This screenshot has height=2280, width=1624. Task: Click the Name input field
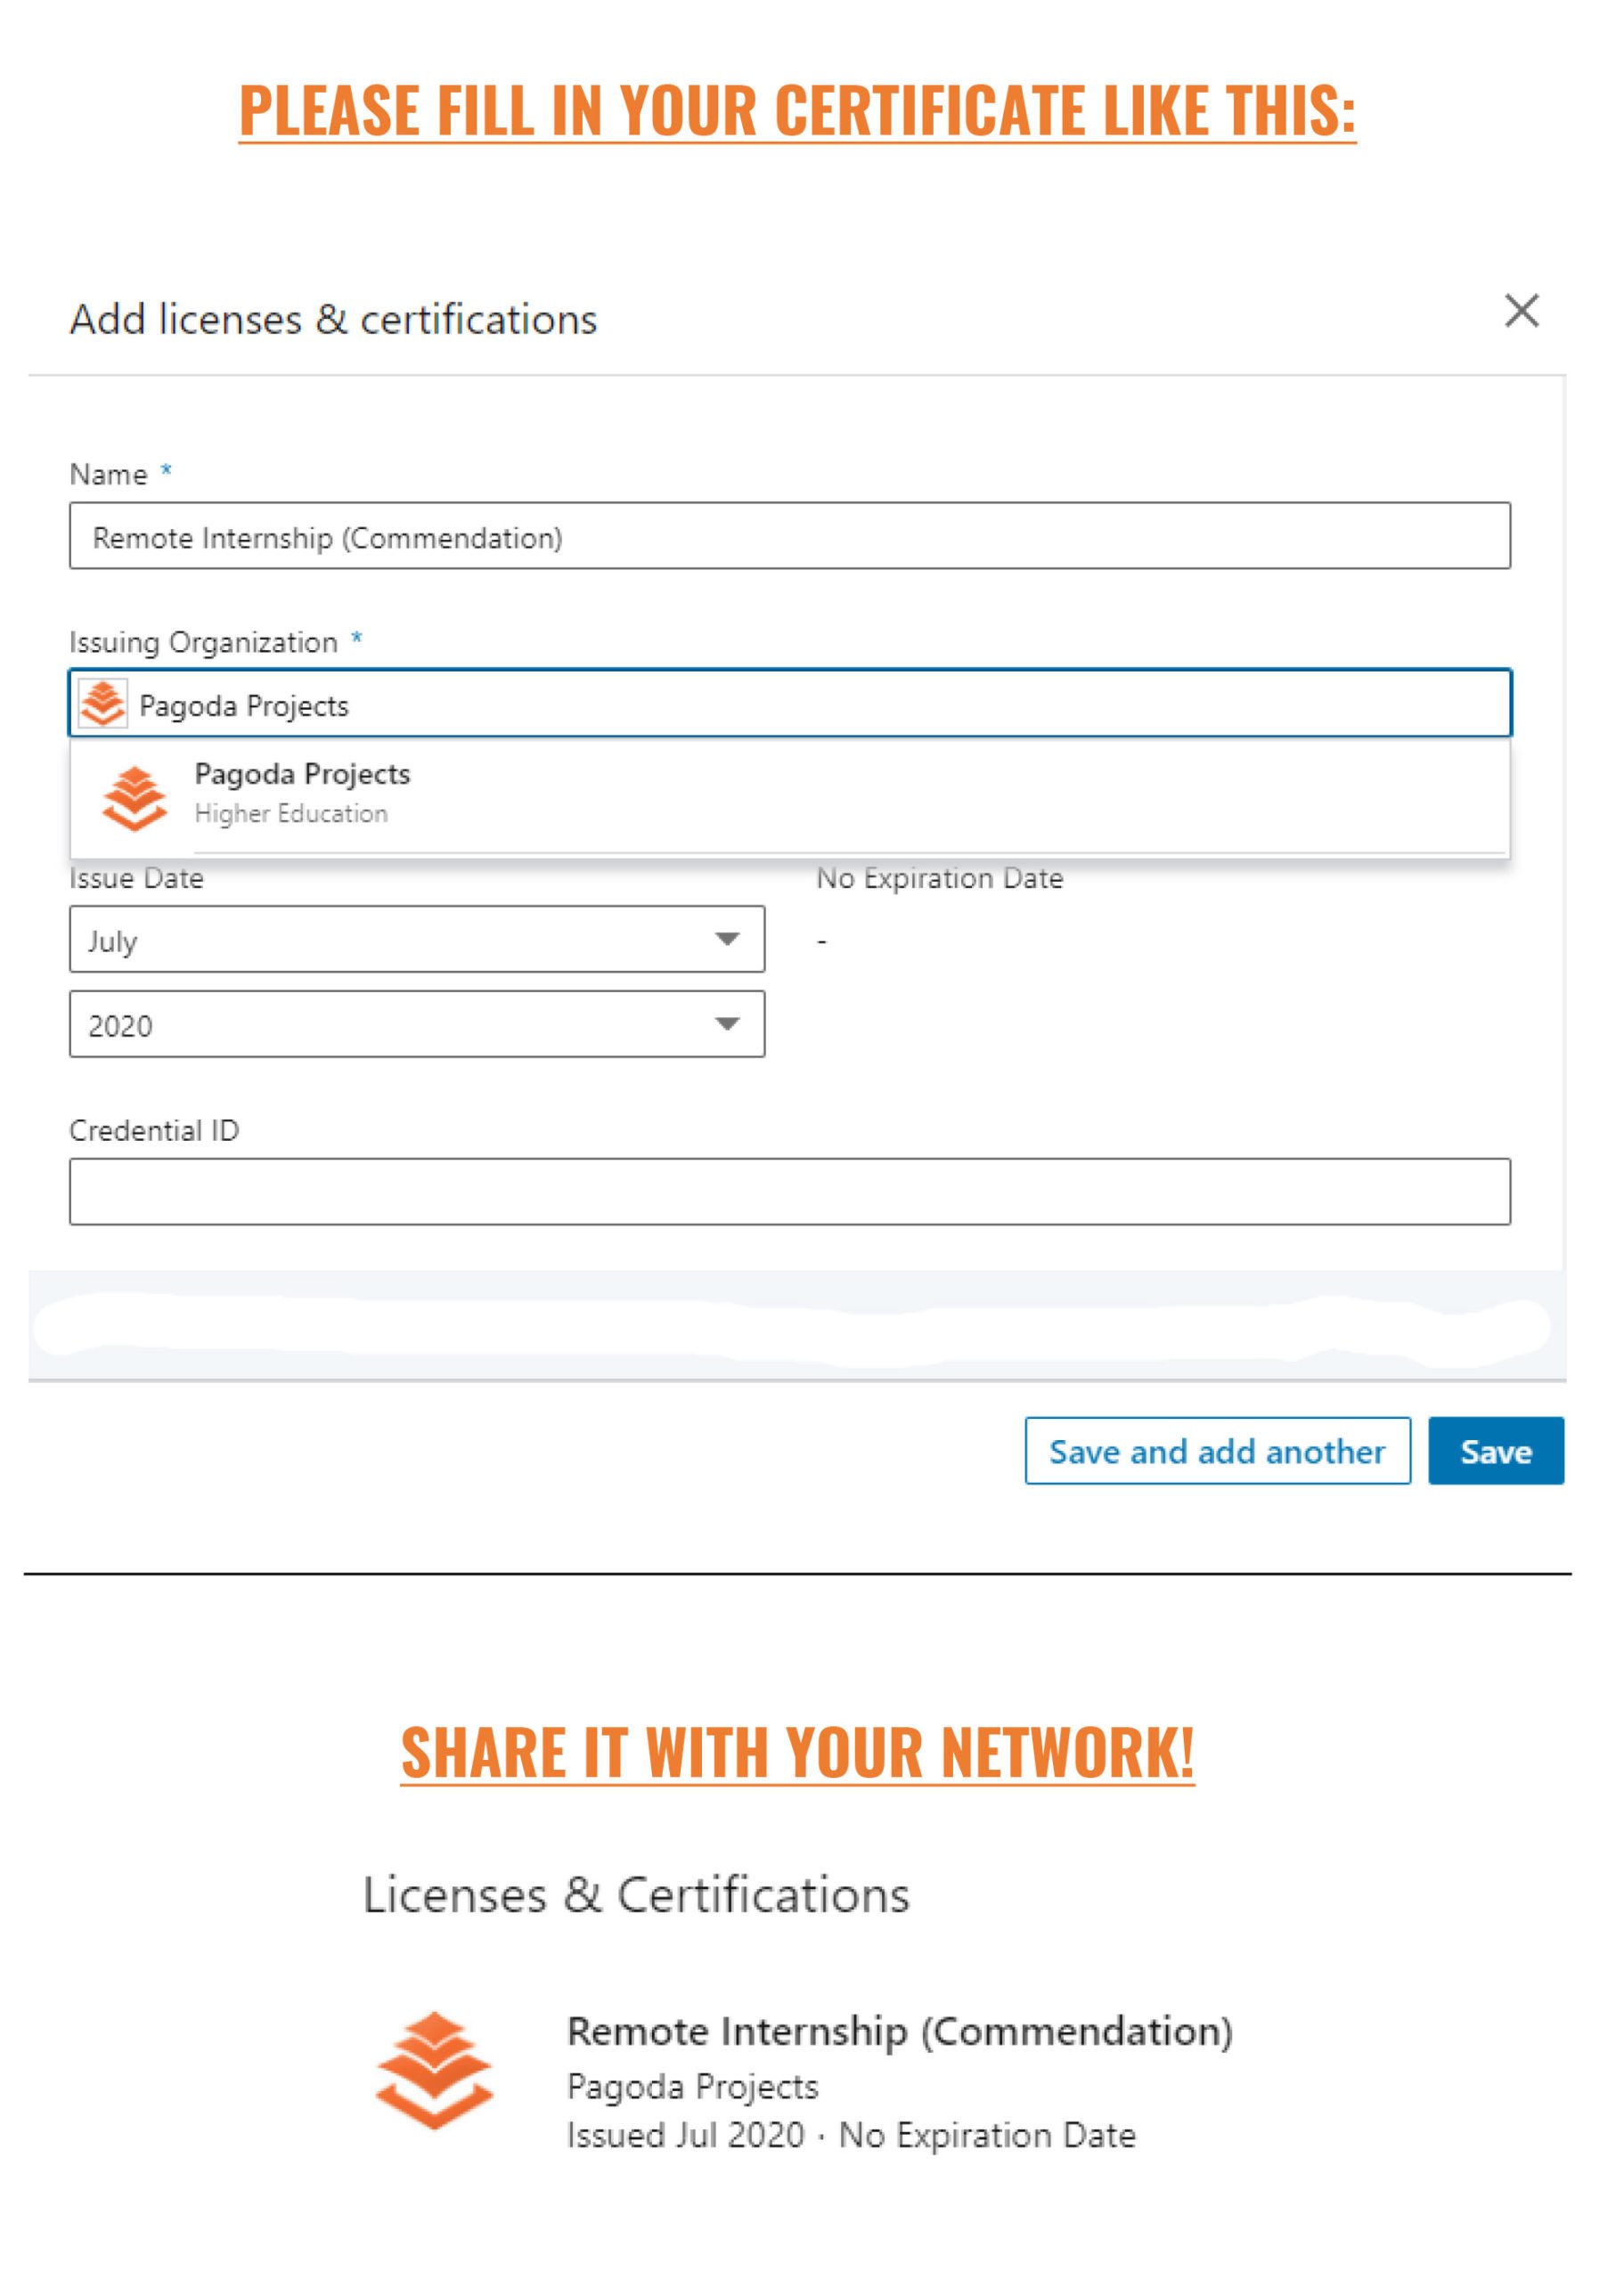pos(790,536)
